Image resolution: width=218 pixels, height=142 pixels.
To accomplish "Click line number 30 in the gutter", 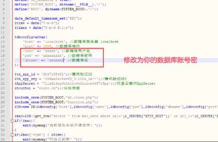I will click(x=3, y=121).
